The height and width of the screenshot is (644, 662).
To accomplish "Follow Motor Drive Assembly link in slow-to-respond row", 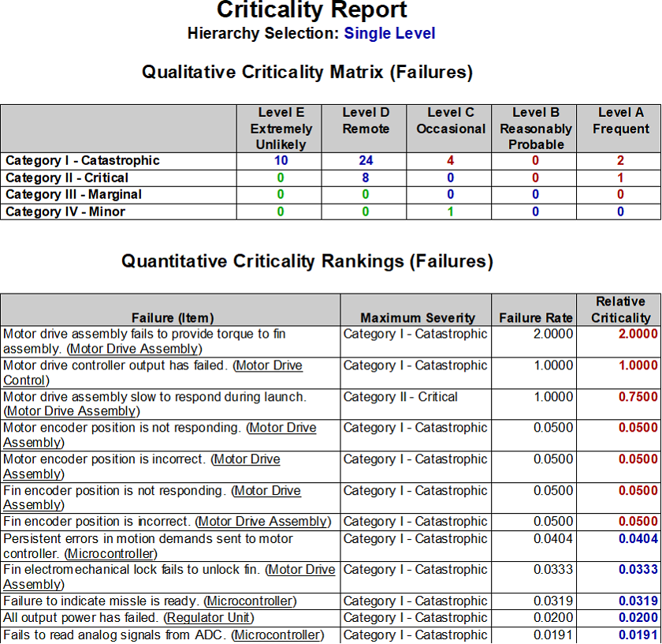I will pos(73,411).
